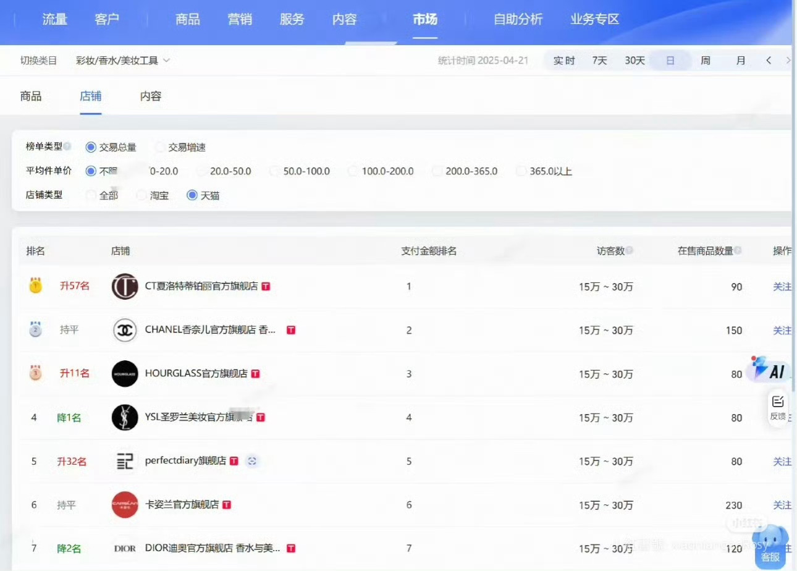Viewport: 797px width, 571px height.
Task: Open the CHANEL store logo
Action: (125, 330)
